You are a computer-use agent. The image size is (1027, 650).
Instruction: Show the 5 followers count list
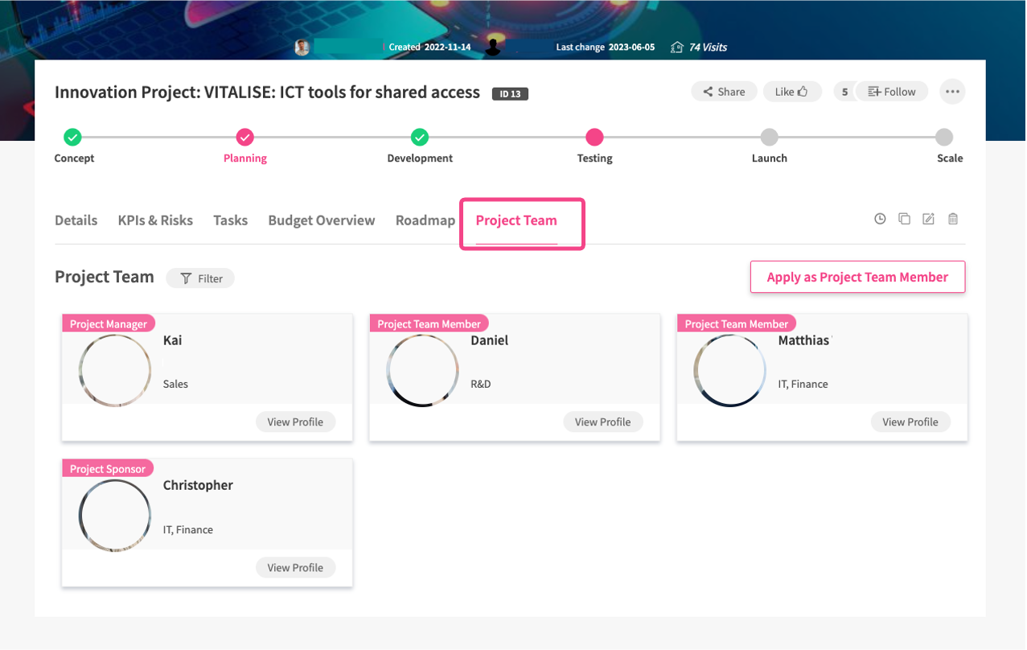click(x=844, y=92)
